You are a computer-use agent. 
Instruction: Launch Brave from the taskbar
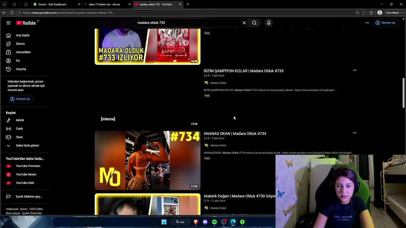click(x=196, y=222)
